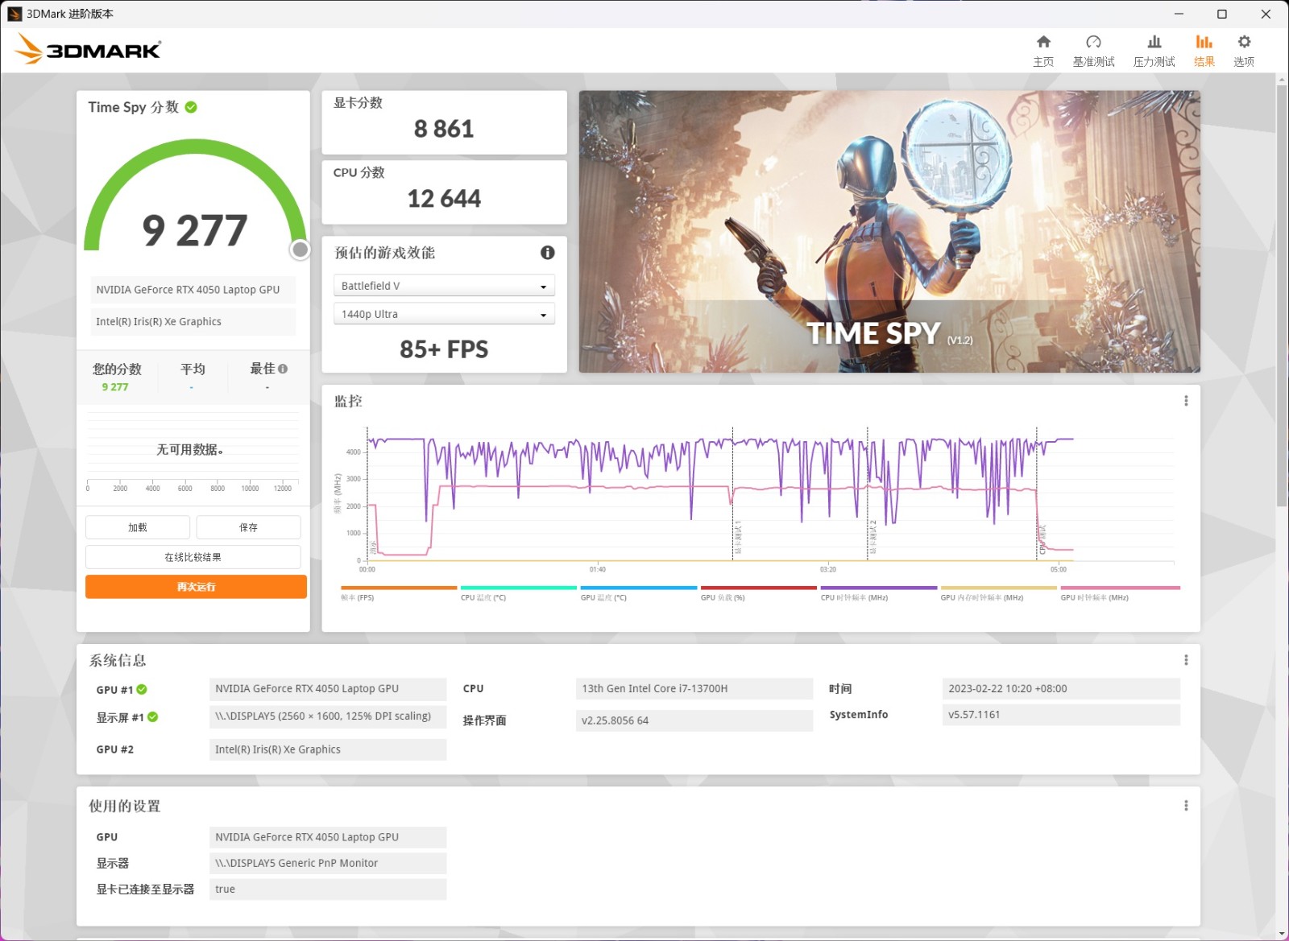Viewport: 1289px width, 941px height.
Task: Toggle the GPU 温度 chart legend
Action: click(638, 593)
